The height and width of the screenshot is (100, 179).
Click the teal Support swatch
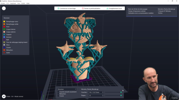pyautogui.click(x=4, y=34)
